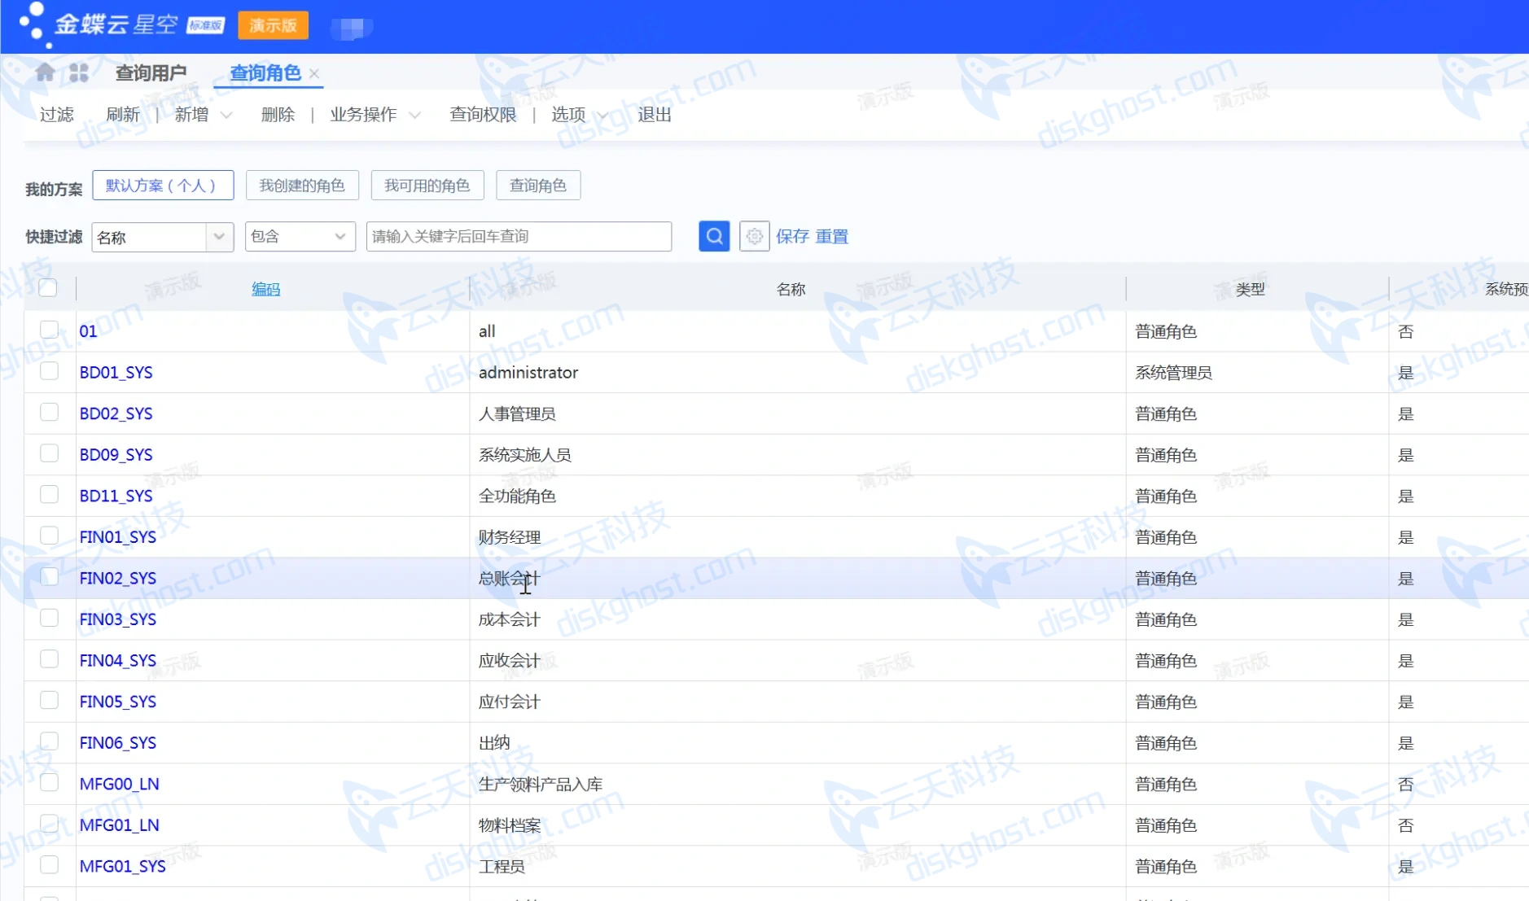1529x901 pixels.
Task: Switch to the 查询用户 tab
Action: click(x=151, y=73)
